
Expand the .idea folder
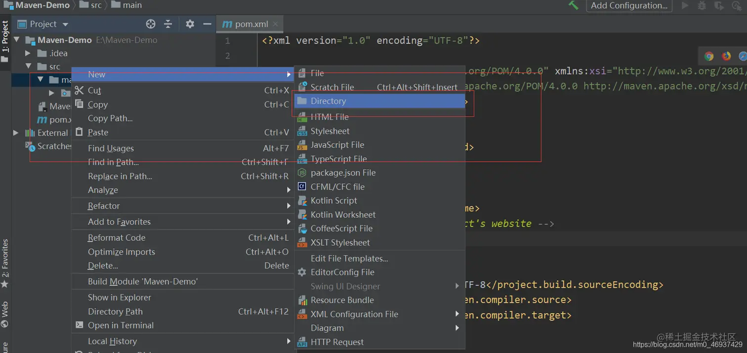tap(28, 53)
